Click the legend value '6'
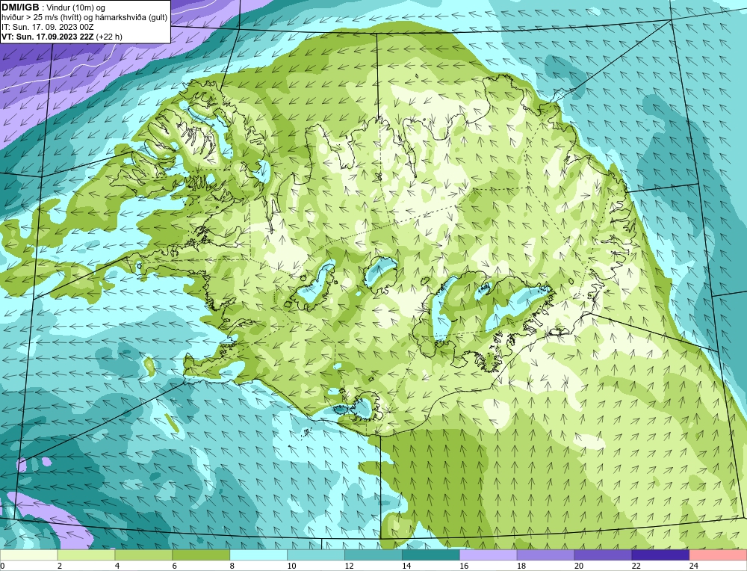Image resolution: width=747 pixels, height=571 pixels. click(174, 566)
